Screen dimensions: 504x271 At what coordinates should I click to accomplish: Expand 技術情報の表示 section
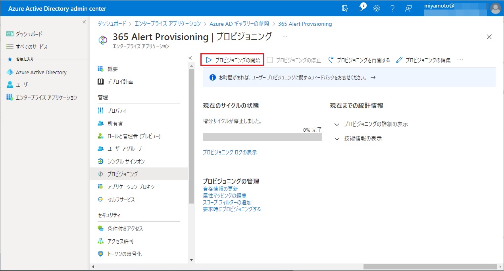(358, 138)
